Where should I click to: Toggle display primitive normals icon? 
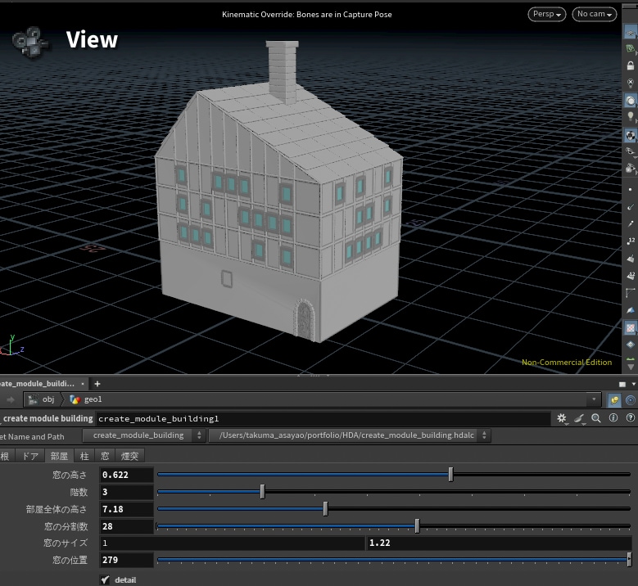pos(631,259)
